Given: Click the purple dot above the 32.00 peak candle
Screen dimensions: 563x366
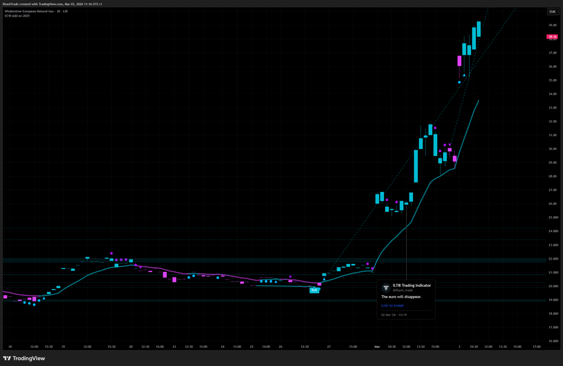Looking at the screenshot, I should (x=435, y=128).
